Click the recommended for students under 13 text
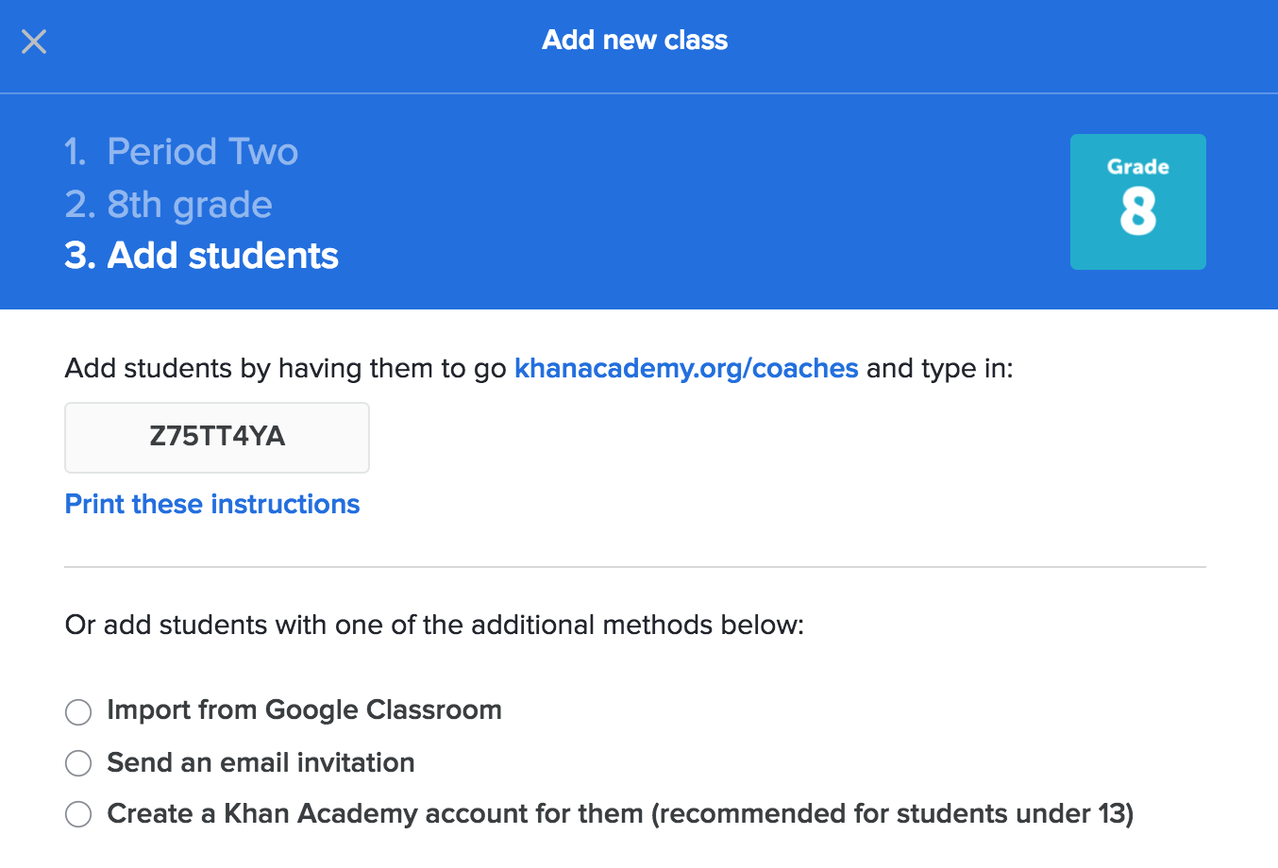Viewport: 1278px width, 868px height. 892,813
